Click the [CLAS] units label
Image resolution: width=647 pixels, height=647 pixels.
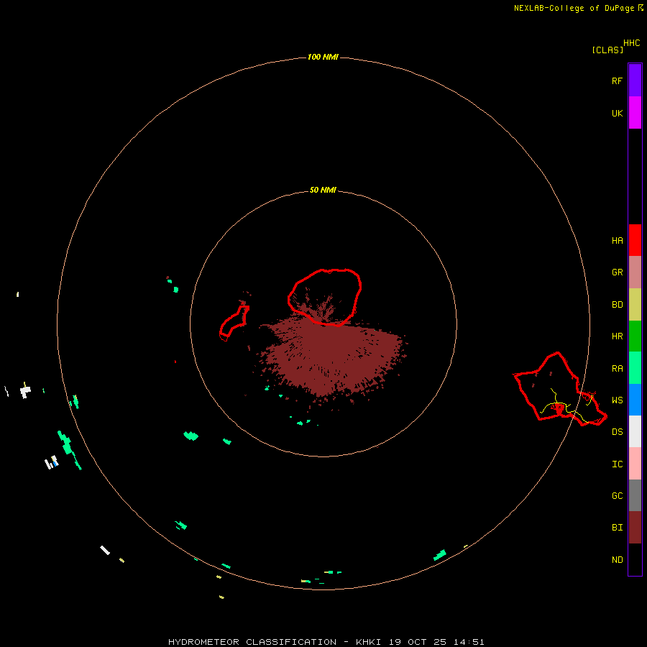(x=607, y=50)
